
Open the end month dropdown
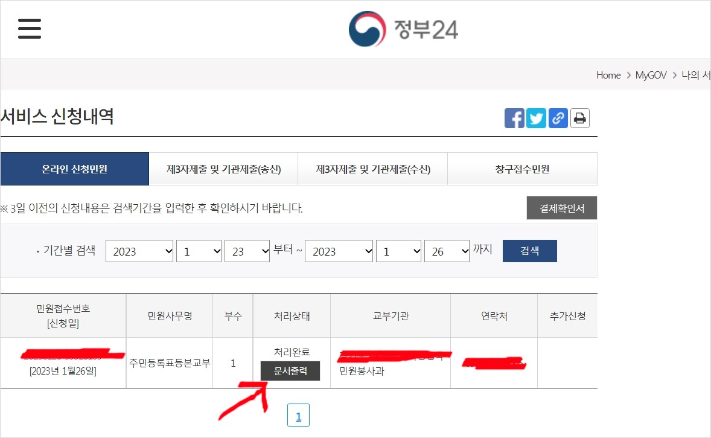pyautogui.click(x=399, y=251)
